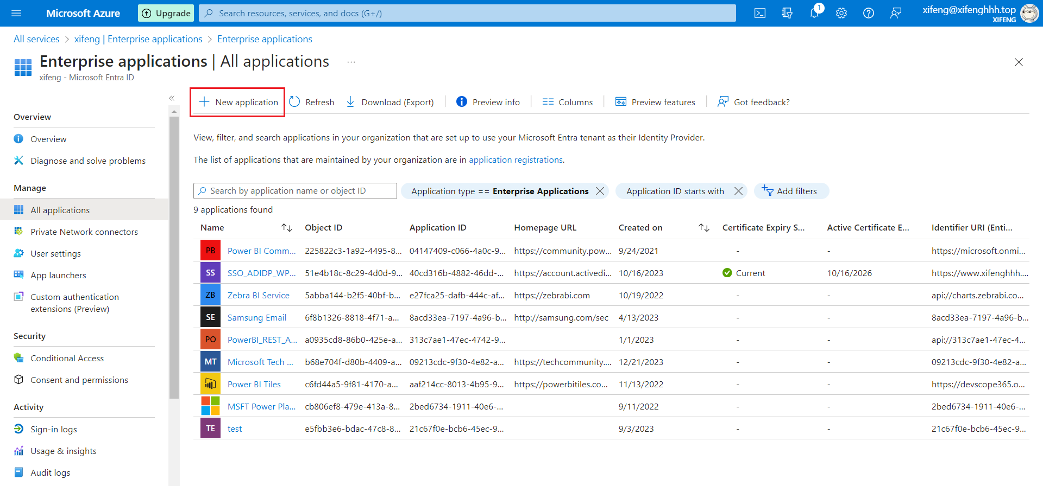Remove the Application ID filter
This screenshot has height=486, width=1043.
[738, 191]
